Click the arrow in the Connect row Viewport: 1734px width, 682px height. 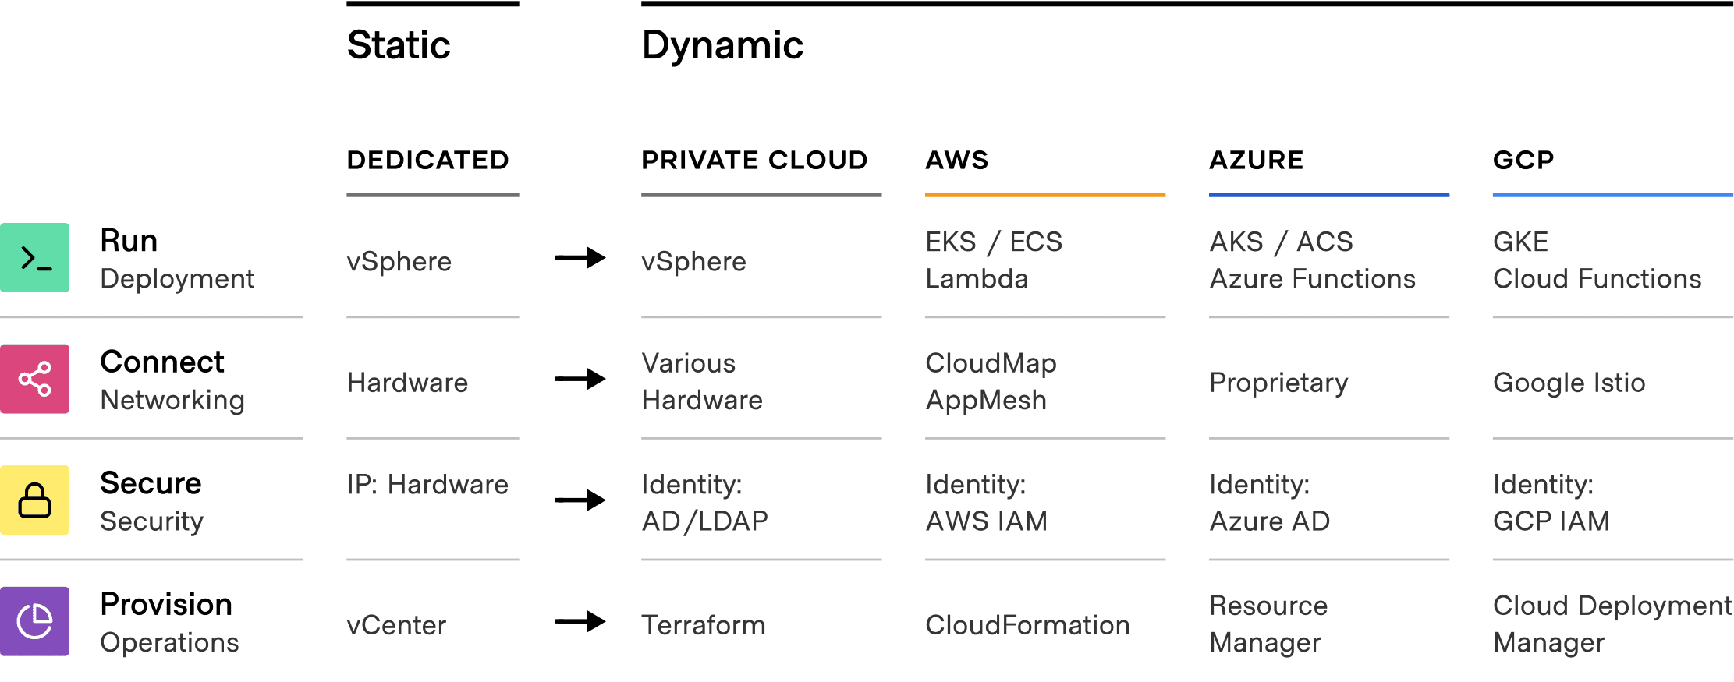[x=580, y=379]
